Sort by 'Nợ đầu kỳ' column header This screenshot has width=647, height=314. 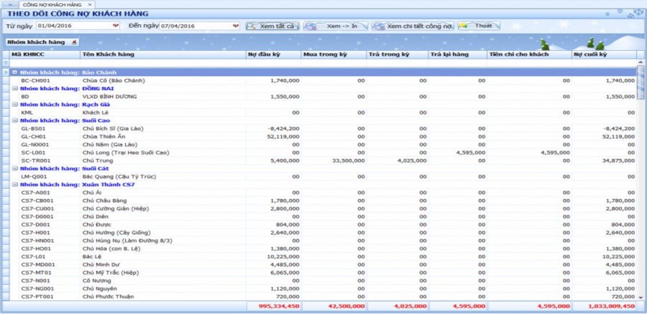tap(273, 55)
